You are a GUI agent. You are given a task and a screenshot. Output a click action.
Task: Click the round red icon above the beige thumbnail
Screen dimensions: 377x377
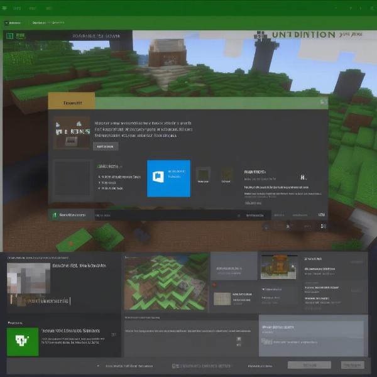click(214, 285)
